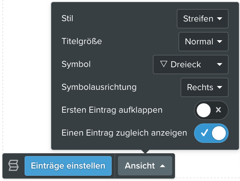Click the Titelgröße label text
Viewport: 240px width, 181px height.
coord(82,41)
